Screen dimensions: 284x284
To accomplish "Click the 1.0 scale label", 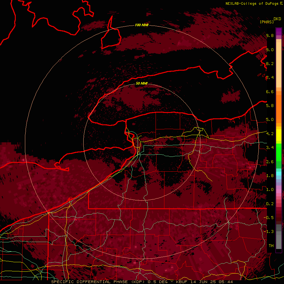I will click(270, 190).
